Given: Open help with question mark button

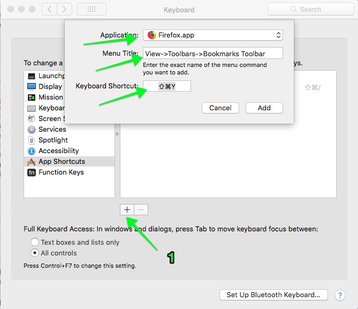Looking at the screenshot, I should click(x=340, y=295).
